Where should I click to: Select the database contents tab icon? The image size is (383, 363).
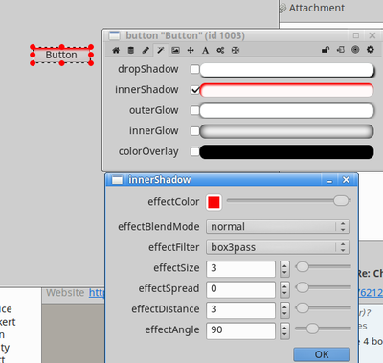tap(131, 50)
